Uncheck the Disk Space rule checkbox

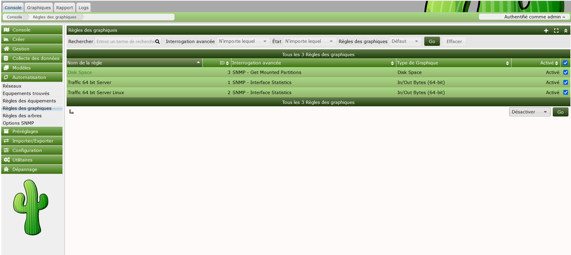[x=565, y=72]
